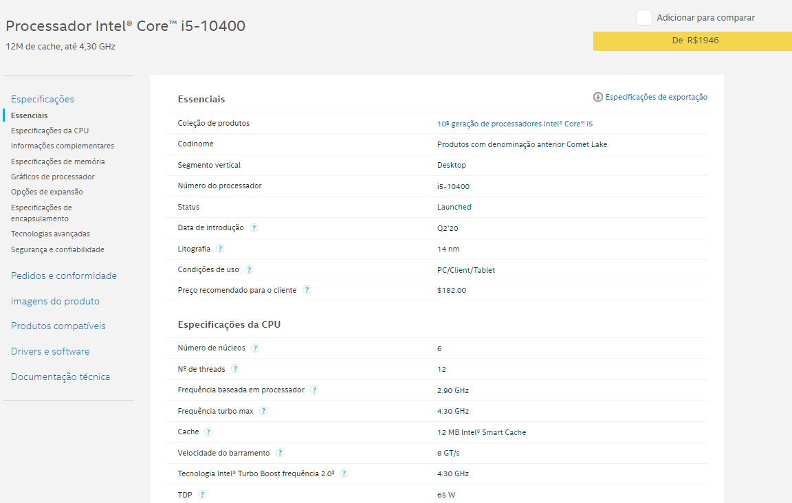The width and height of the screenshot is (792, 503).
Task: Click the $182.00 price value
Action: click(x=452, y=291)
